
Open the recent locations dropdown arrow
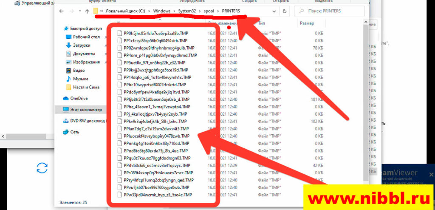point(79,11)
